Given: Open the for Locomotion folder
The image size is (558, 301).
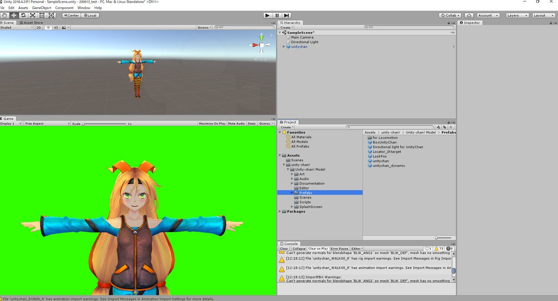Looking at the screenshot, I should [x=385, y=138].
